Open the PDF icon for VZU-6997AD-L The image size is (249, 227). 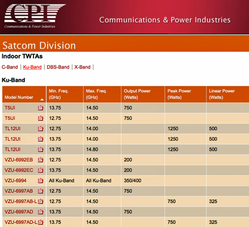(x=40, y=222)
